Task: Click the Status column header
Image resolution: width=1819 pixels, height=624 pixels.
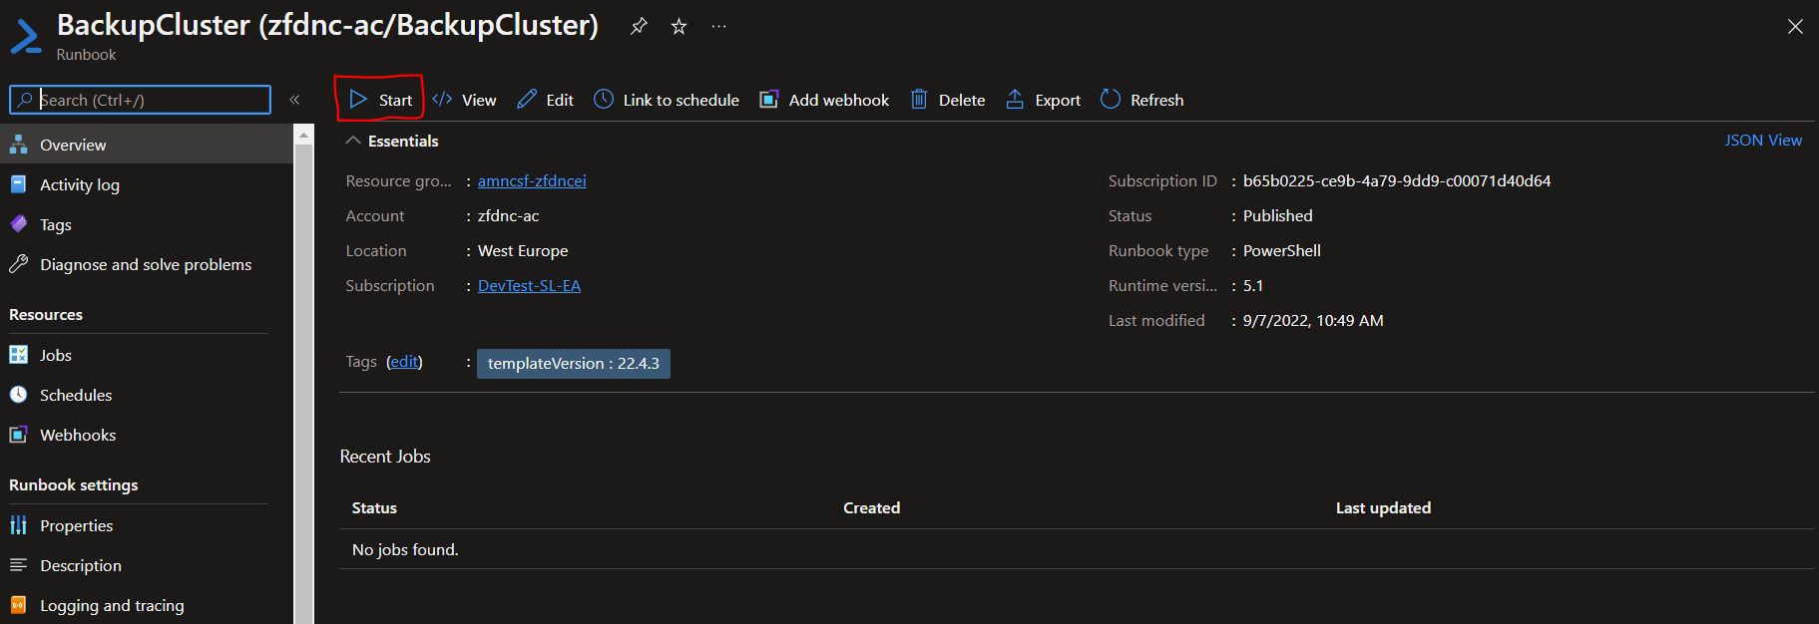Action: (x=374, y=507)
